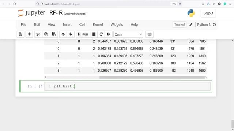
Task: Click the table scrollbar left arrow
Action: click(x=45, y=77)
